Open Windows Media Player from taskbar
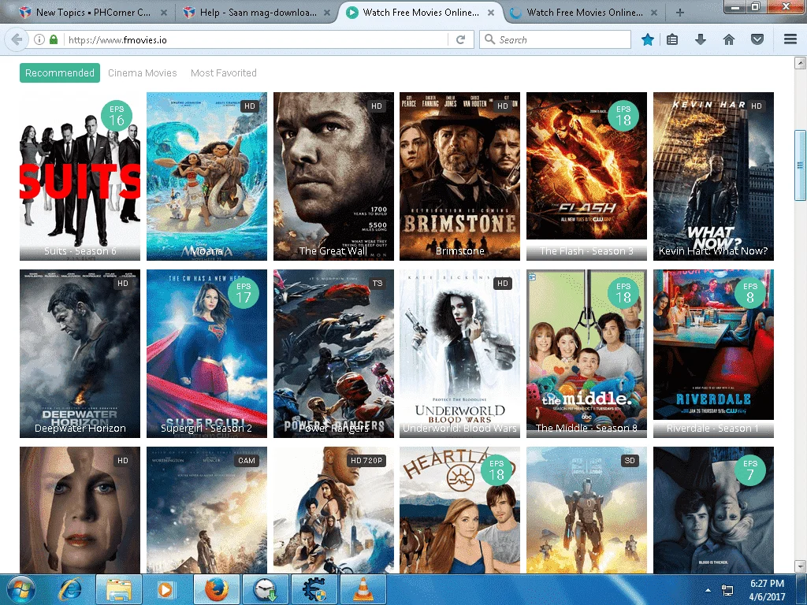Screen dimensions: 807x605 [x=167, y=589]
